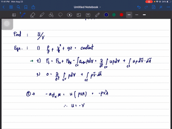This screenshot has width=172, height=129.
Task: Undo the last stroke
Action: coord(139,7)
